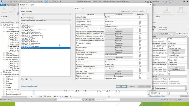
Task: Click the <нет> button for Цветовая схема
Action: point(119,71)
